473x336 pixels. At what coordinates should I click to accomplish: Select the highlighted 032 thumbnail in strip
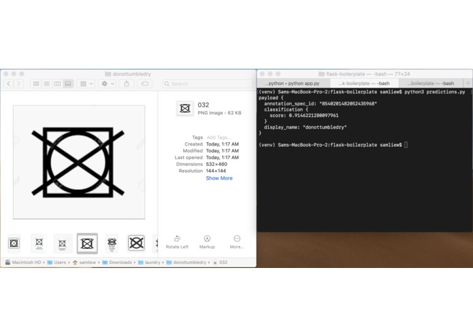[87, 243]
